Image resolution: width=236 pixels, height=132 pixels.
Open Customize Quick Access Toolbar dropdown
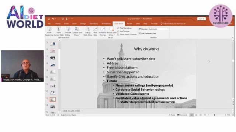(72, 19)
